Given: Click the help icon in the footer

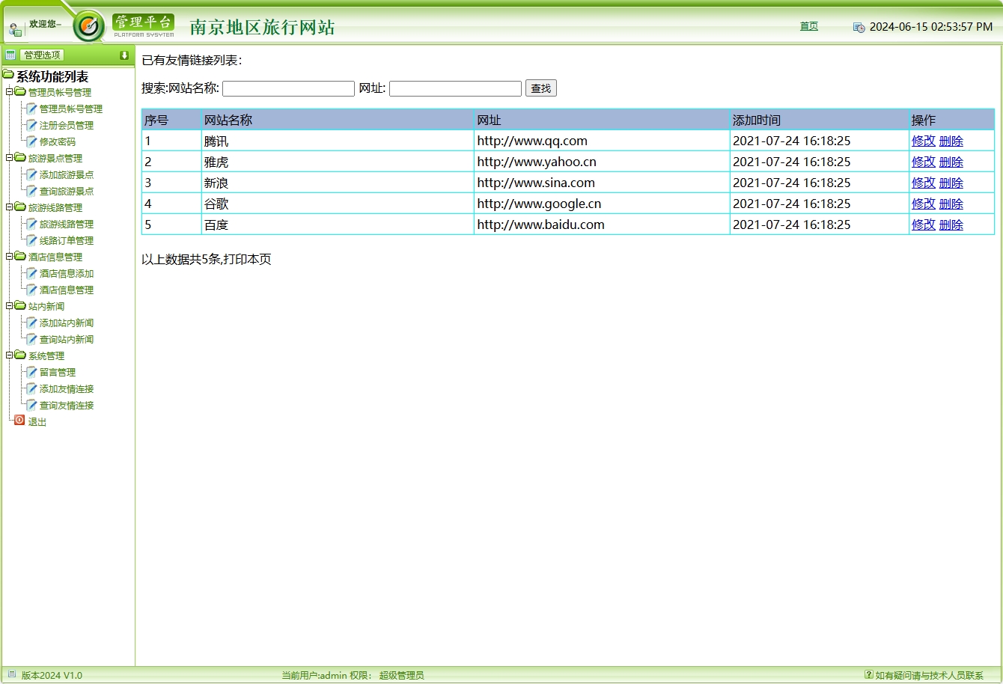Looking at the screenshot, I should [x=868, y=674].
